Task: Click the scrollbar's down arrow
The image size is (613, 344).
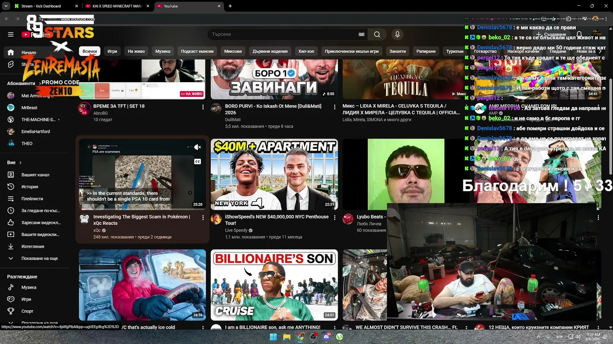Action: coord(610,326)
